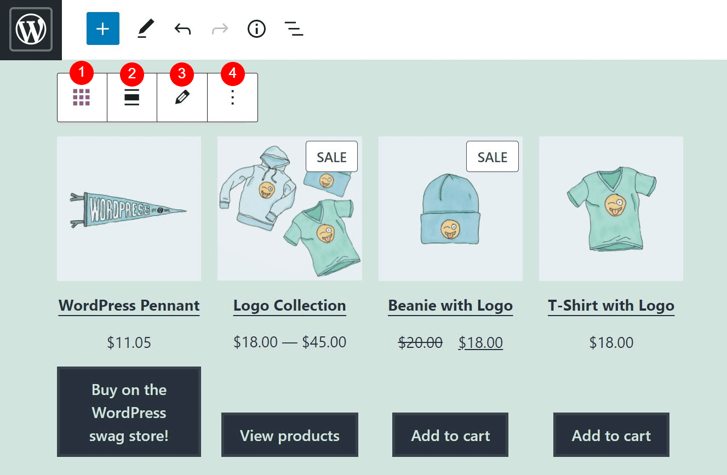Redo the last change
The image size is (727, 475).
tap(219, 28)
